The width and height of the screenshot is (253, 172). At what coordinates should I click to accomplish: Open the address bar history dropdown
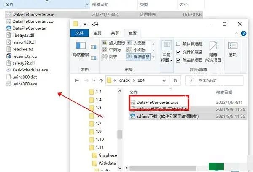164,80
